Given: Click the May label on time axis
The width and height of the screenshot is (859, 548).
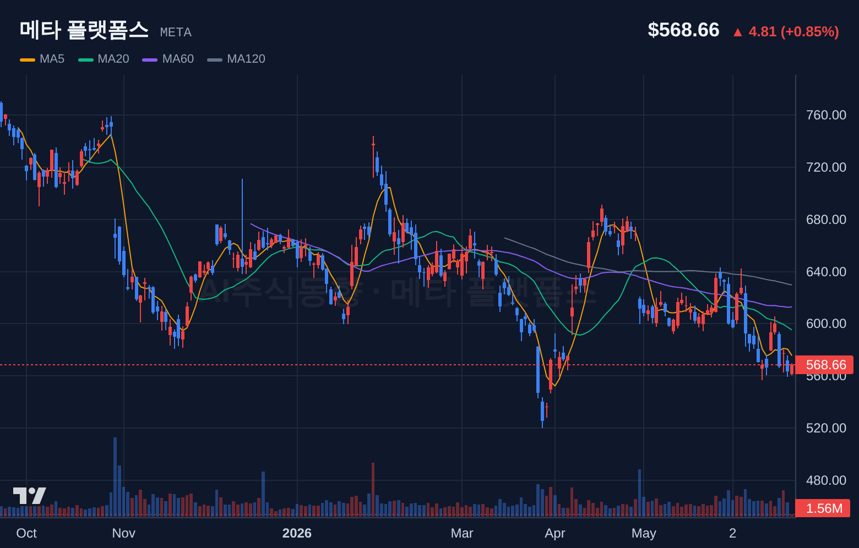Looking at the screenshot, I should pyautogui.click(x=644, y=533).
